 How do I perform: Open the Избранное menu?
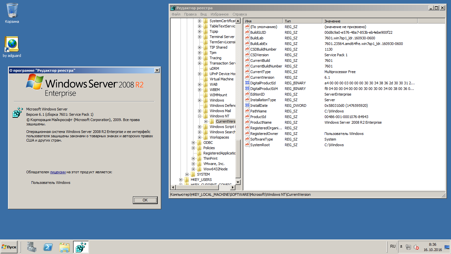220,14
